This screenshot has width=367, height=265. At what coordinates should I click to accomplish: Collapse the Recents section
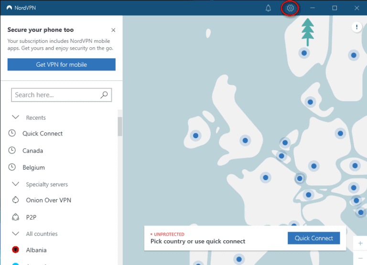(15, 117)
